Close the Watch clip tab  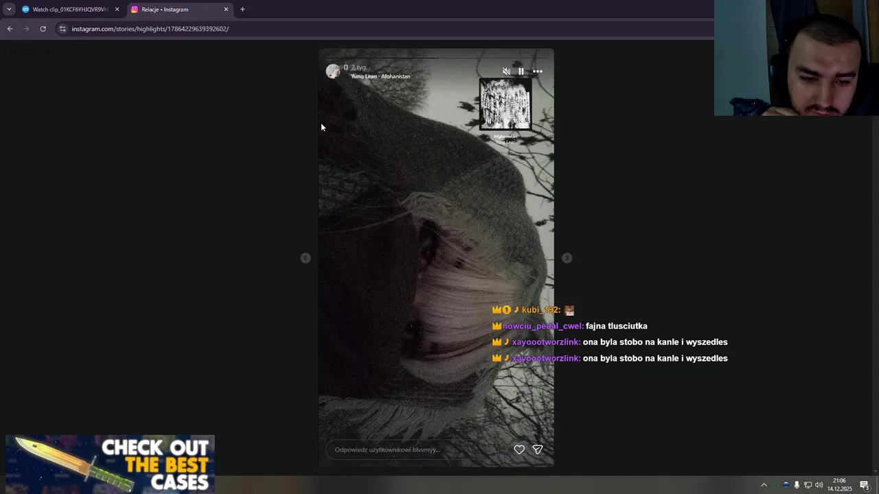(117, 10)
